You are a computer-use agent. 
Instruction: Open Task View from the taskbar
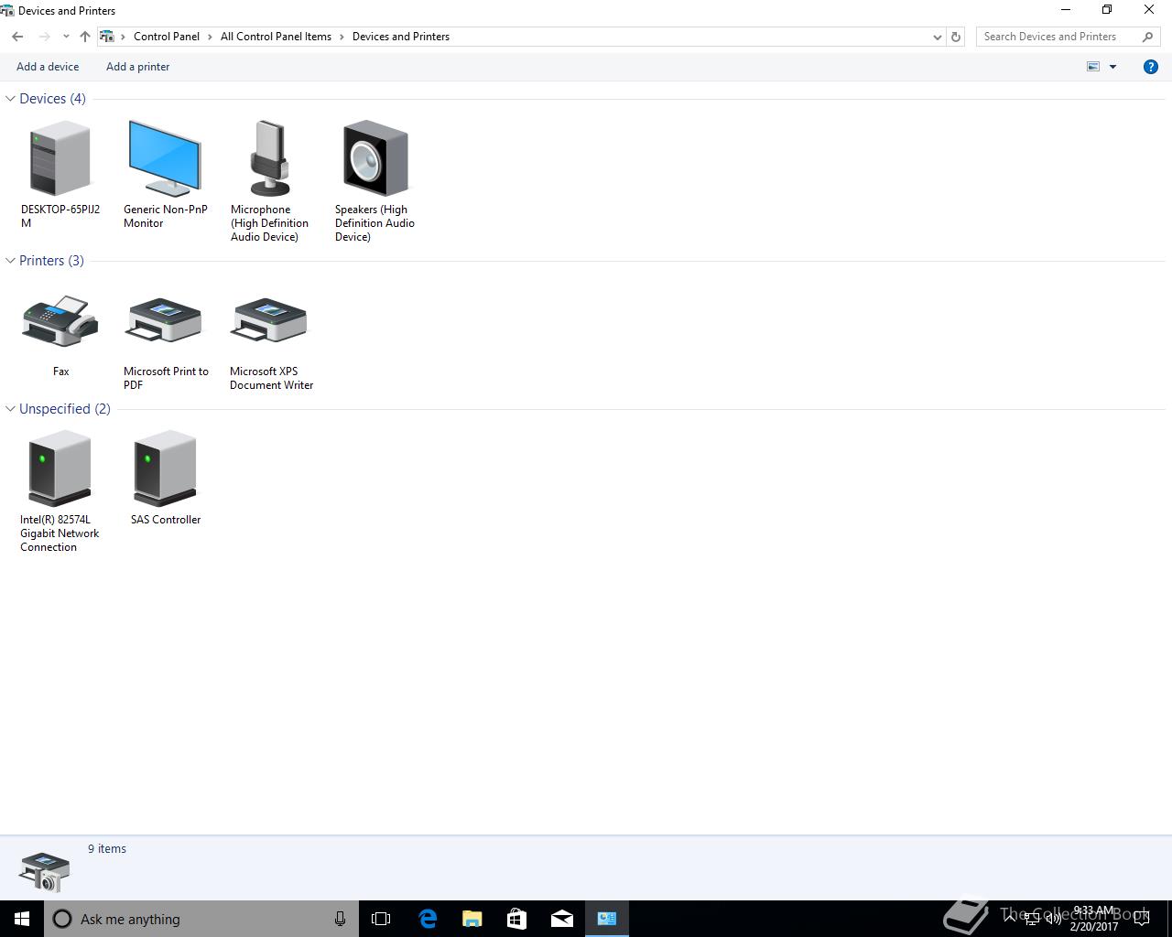click(381, 919)
